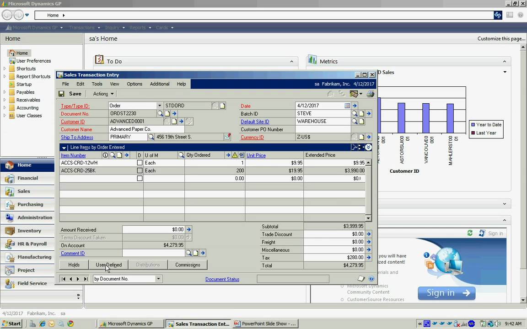Open Actions dropdown in Sales Transaction toolbar
Screen dimensions: 527x329
(103, 94)
